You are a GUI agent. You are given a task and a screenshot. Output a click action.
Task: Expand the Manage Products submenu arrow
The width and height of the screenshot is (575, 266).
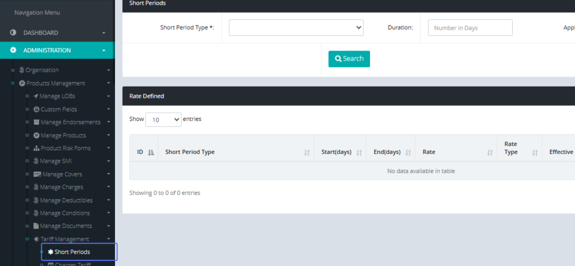[x=108, y=135]
